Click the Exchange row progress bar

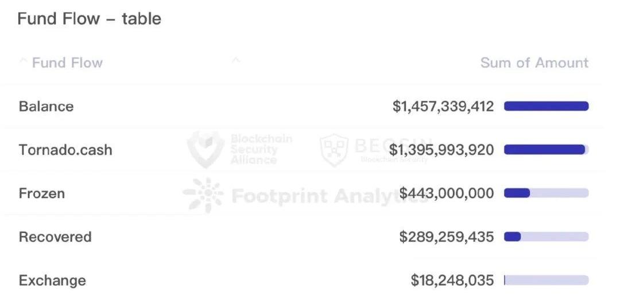tap(546, 281)
